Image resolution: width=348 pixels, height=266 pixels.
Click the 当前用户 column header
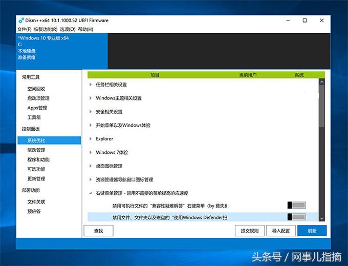[x=248, y=75]
